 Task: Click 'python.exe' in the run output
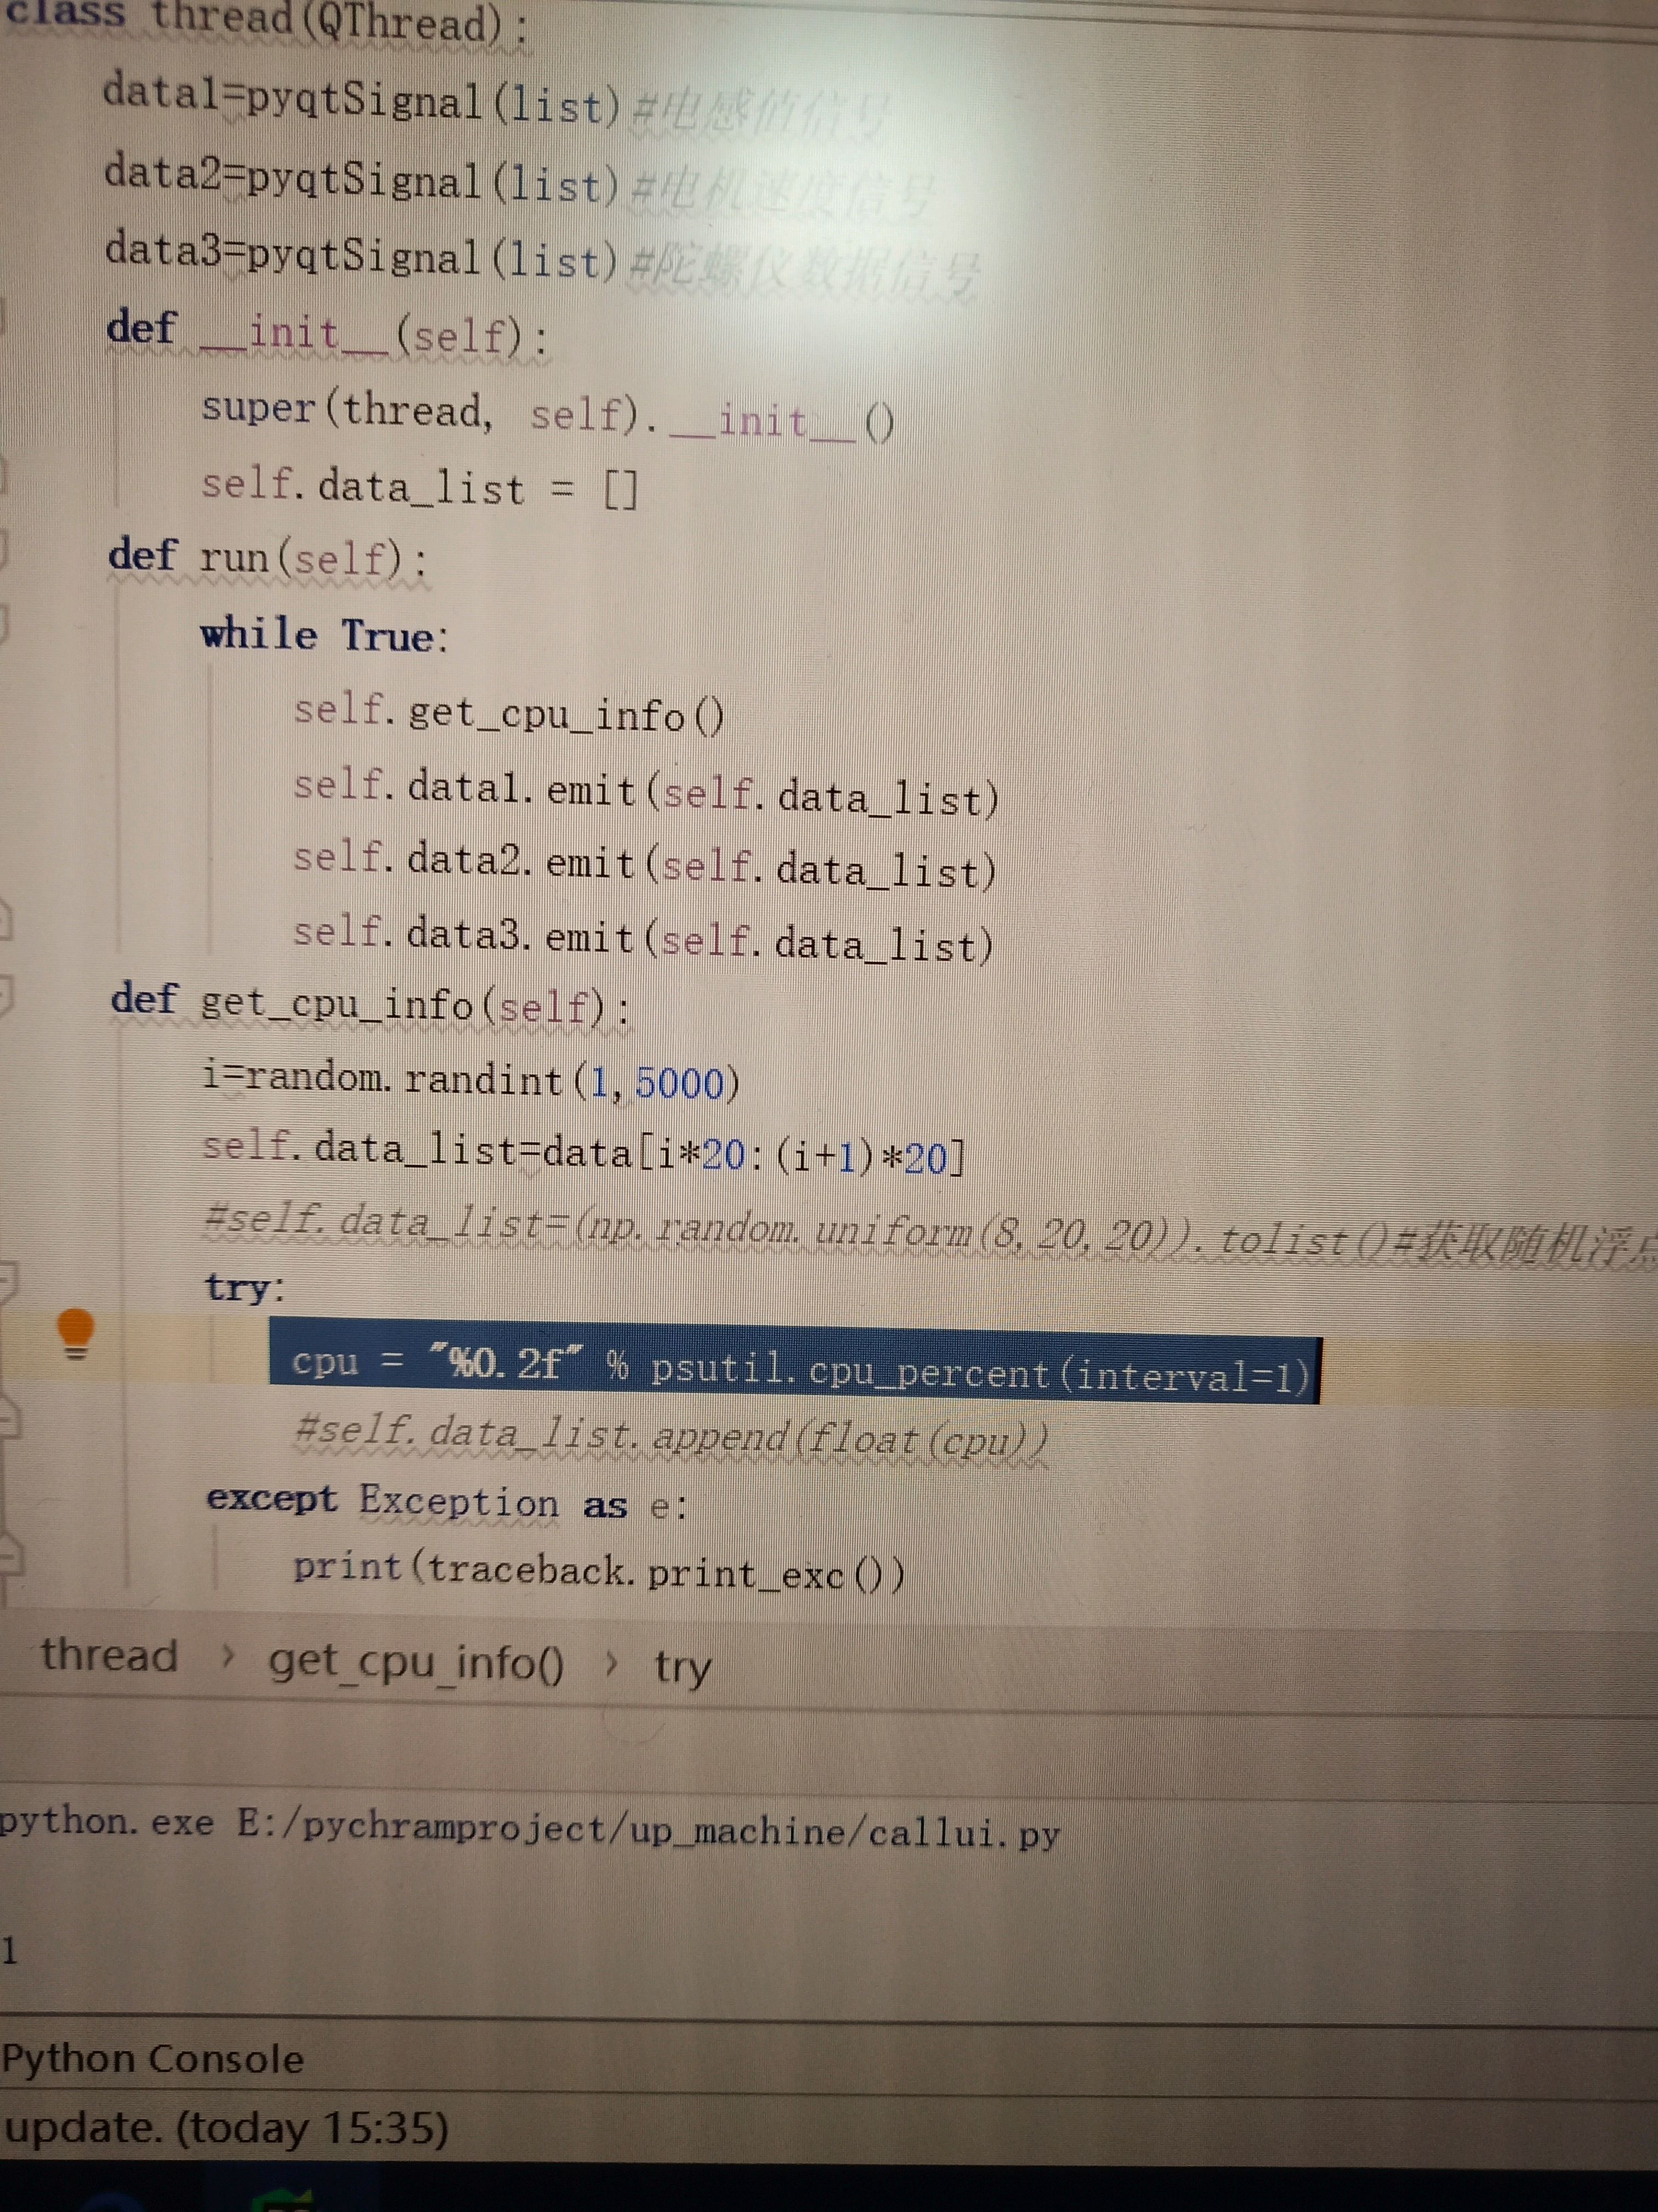pyautogui.click(x=106, y=1822)
